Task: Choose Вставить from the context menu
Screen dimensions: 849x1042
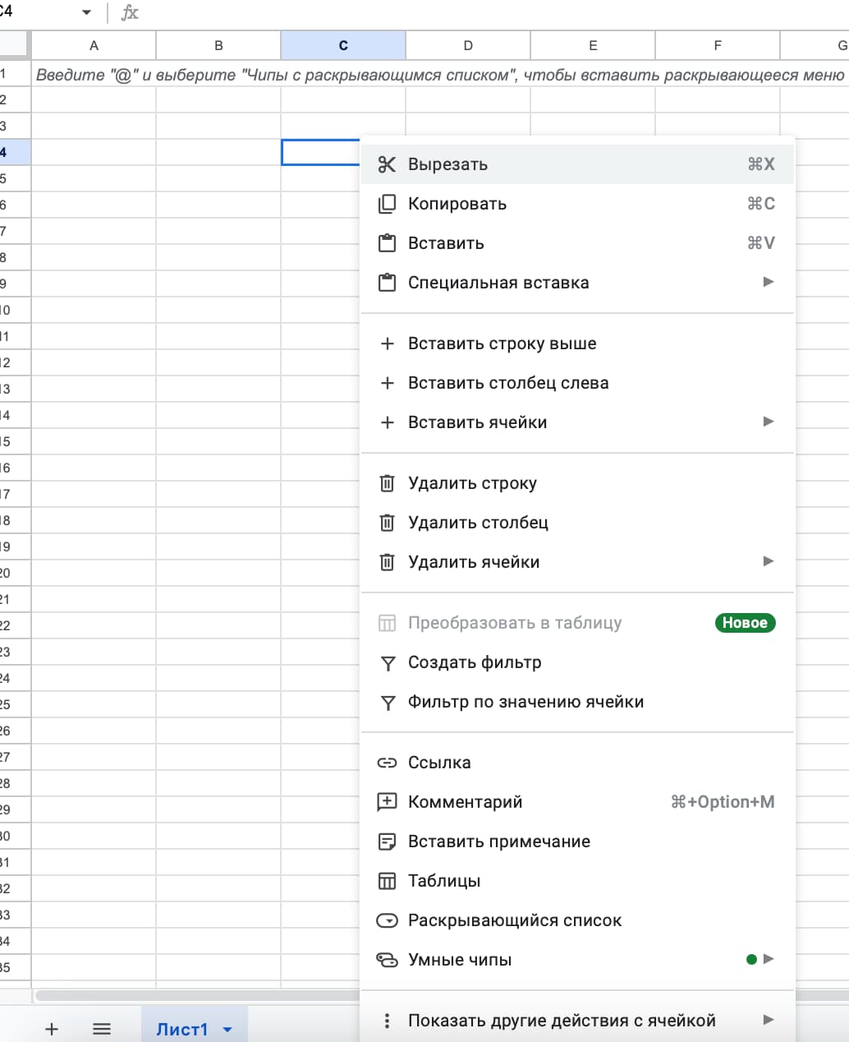Action: [578, 243]
